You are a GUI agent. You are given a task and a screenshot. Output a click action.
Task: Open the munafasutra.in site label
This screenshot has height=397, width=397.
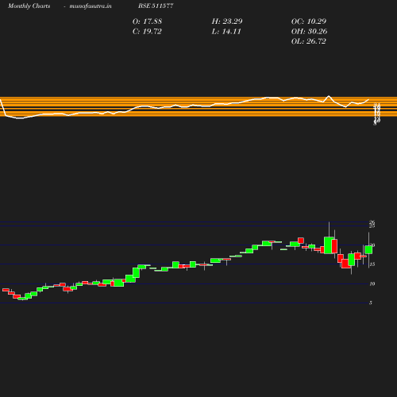[91, 6]
